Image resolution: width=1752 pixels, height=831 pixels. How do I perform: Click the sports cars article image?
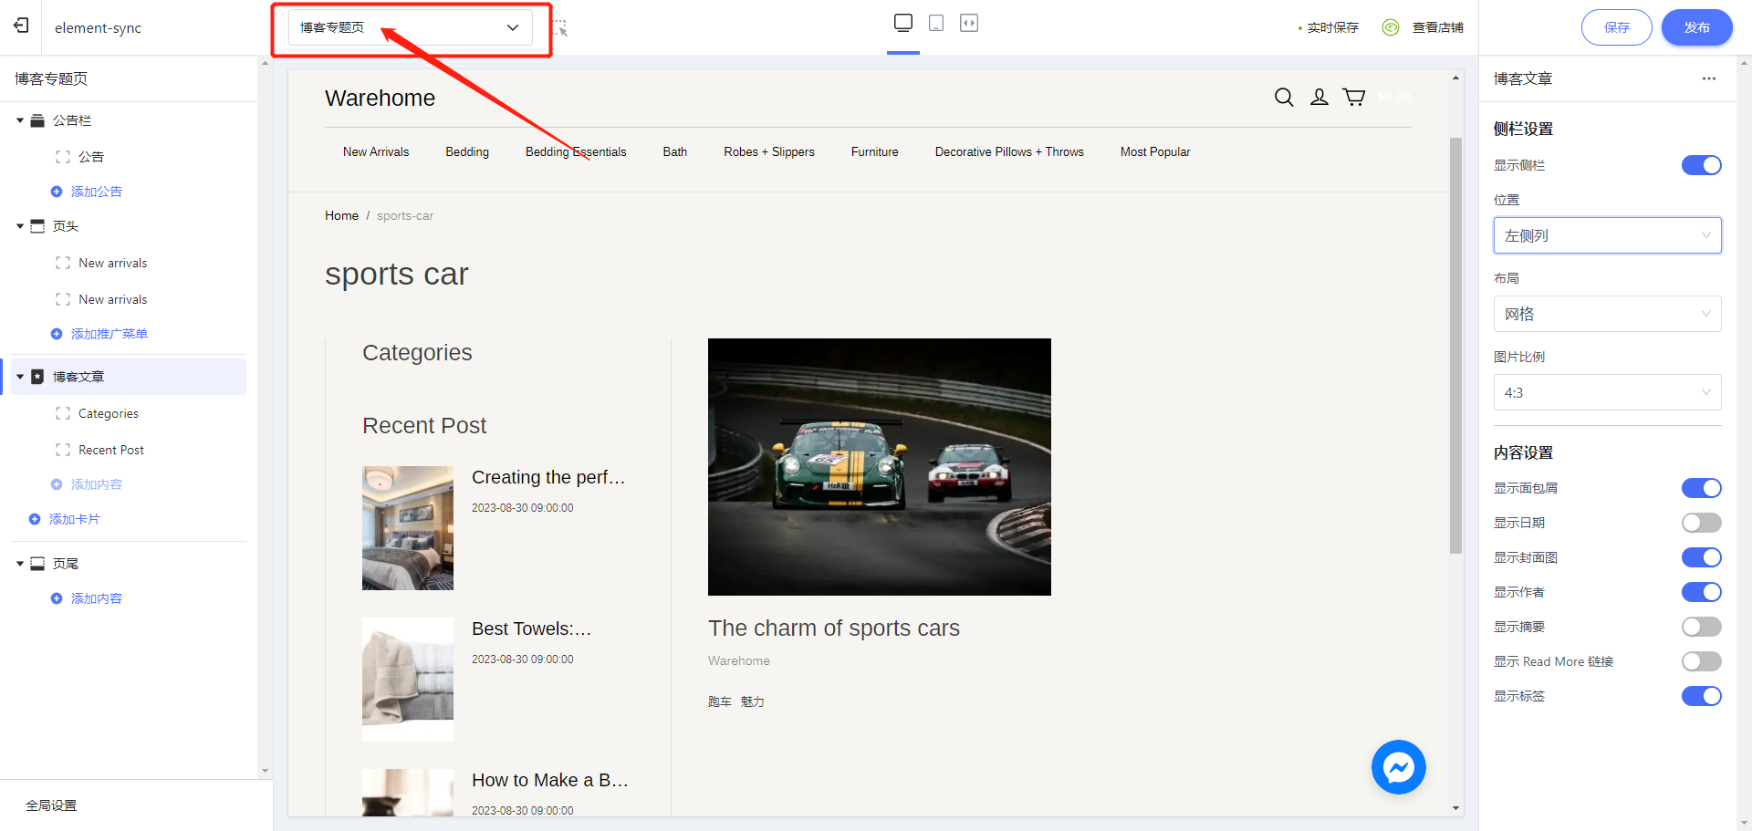[x=880, y=467]
